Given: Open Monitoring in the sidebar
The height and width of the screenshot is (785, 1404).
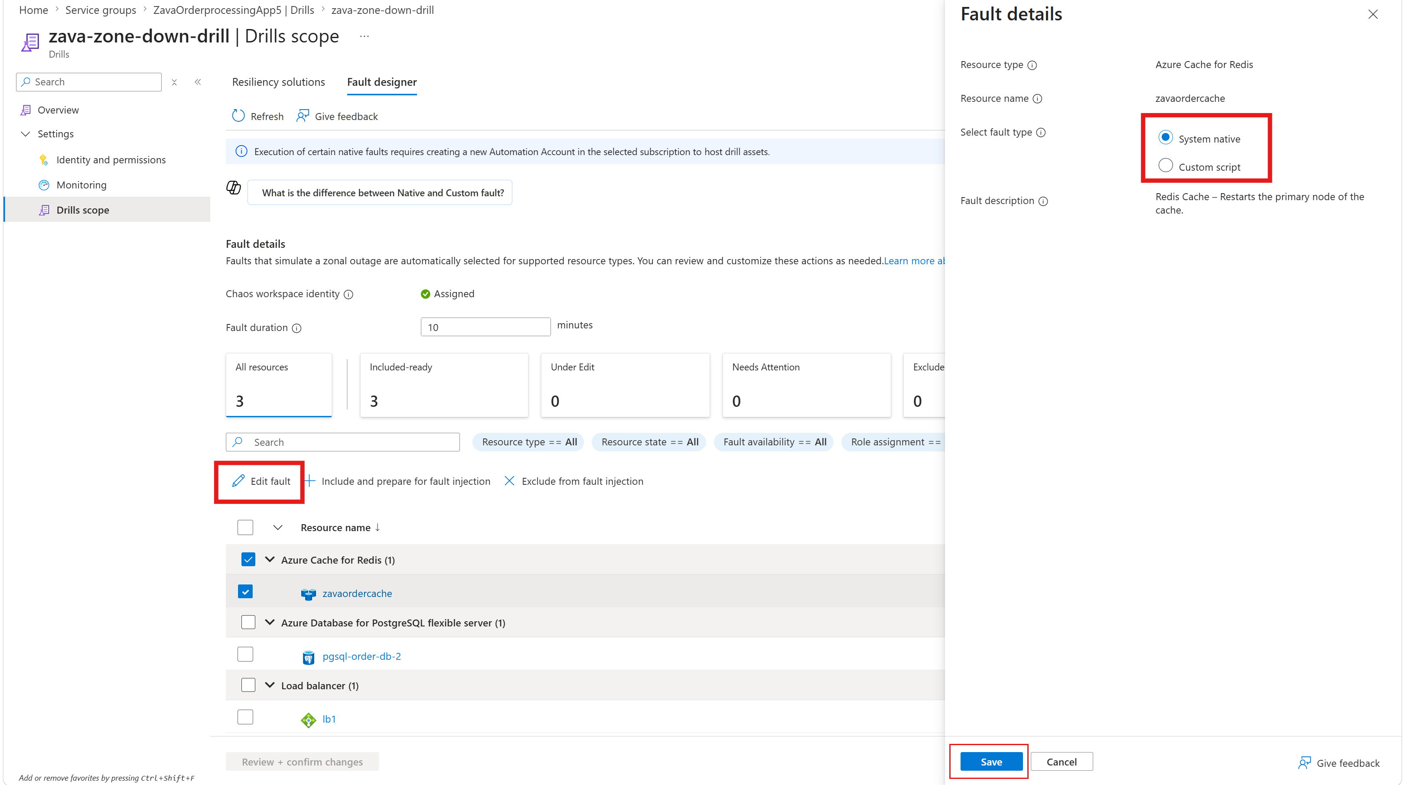Looking at the screenshot, I should [x=82, y=185].
